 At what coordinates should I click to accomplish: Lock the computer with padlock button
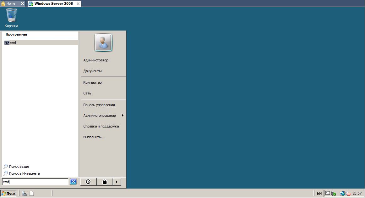click(x=105, y=182)
